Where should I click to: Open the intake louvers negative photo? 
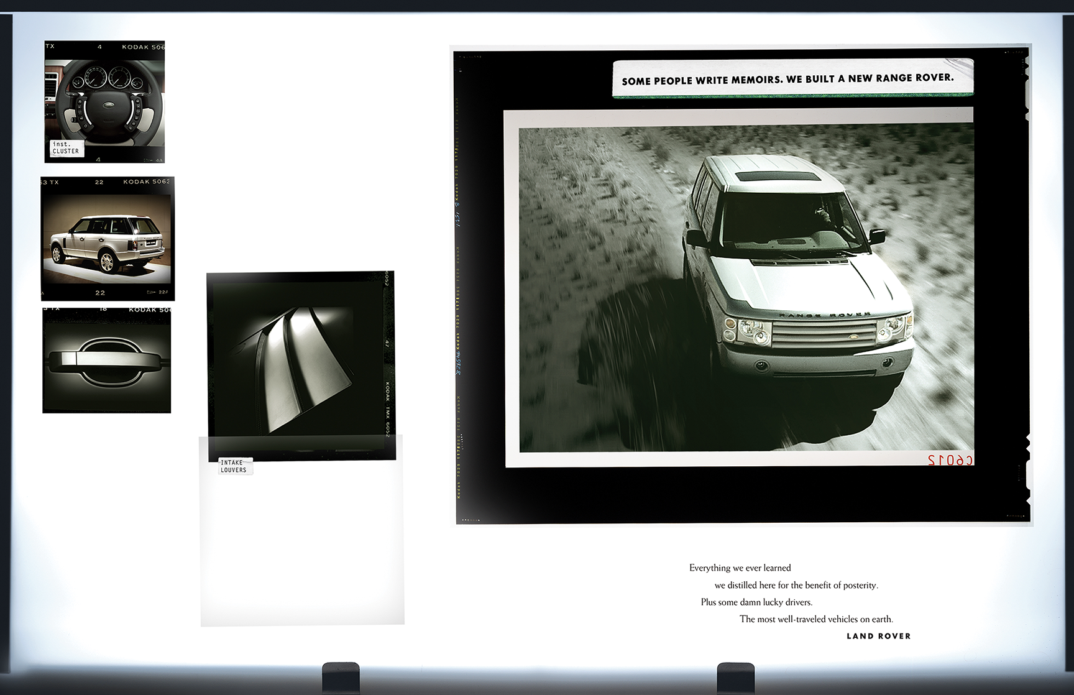coord(301,366)
